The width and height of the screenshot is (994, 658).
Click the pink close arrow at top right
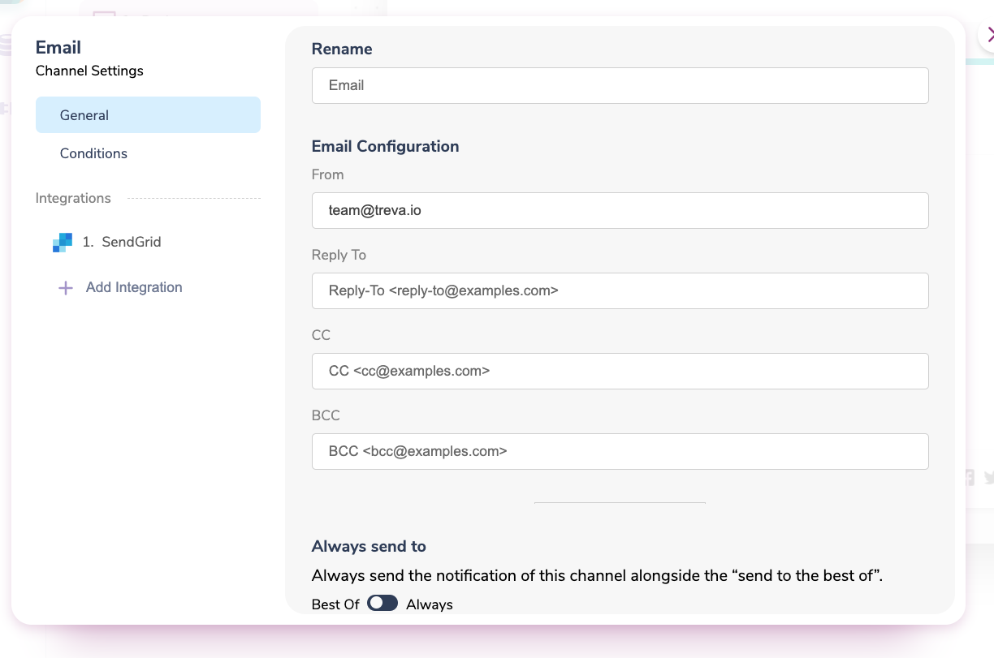989,36
